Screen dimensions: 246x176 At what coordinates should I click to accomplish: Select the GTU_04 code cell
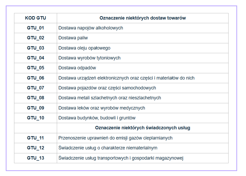[x=35, y=58]
